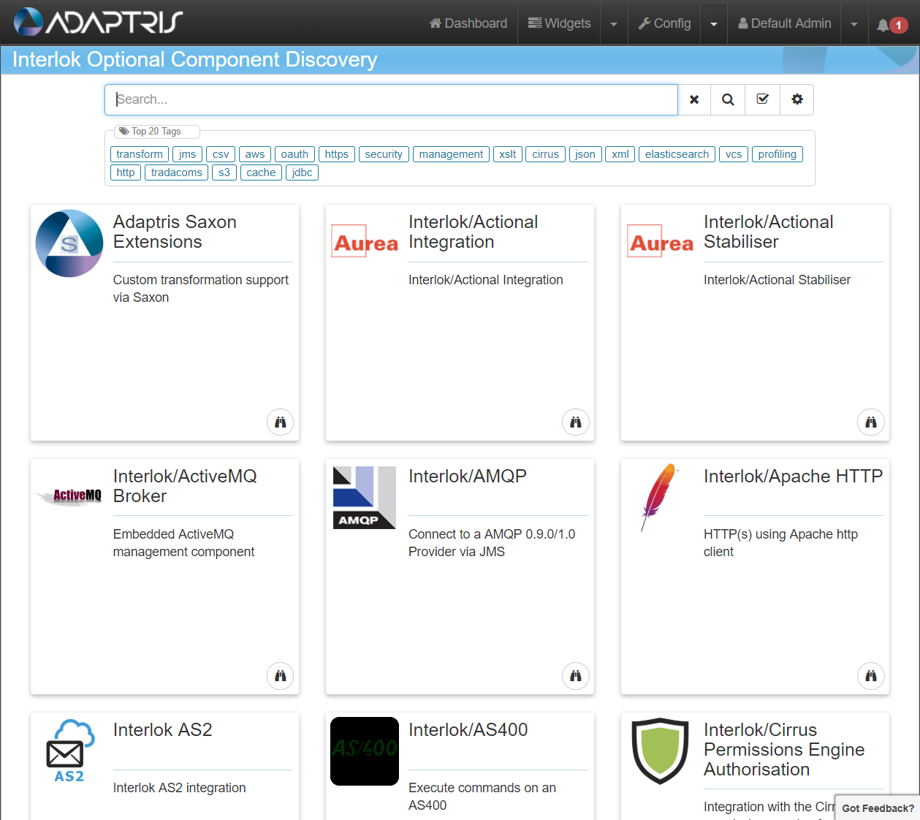Screen dimensions: 920x820
Task: Select the cirrus tag
Action: (x=545, y=154)
